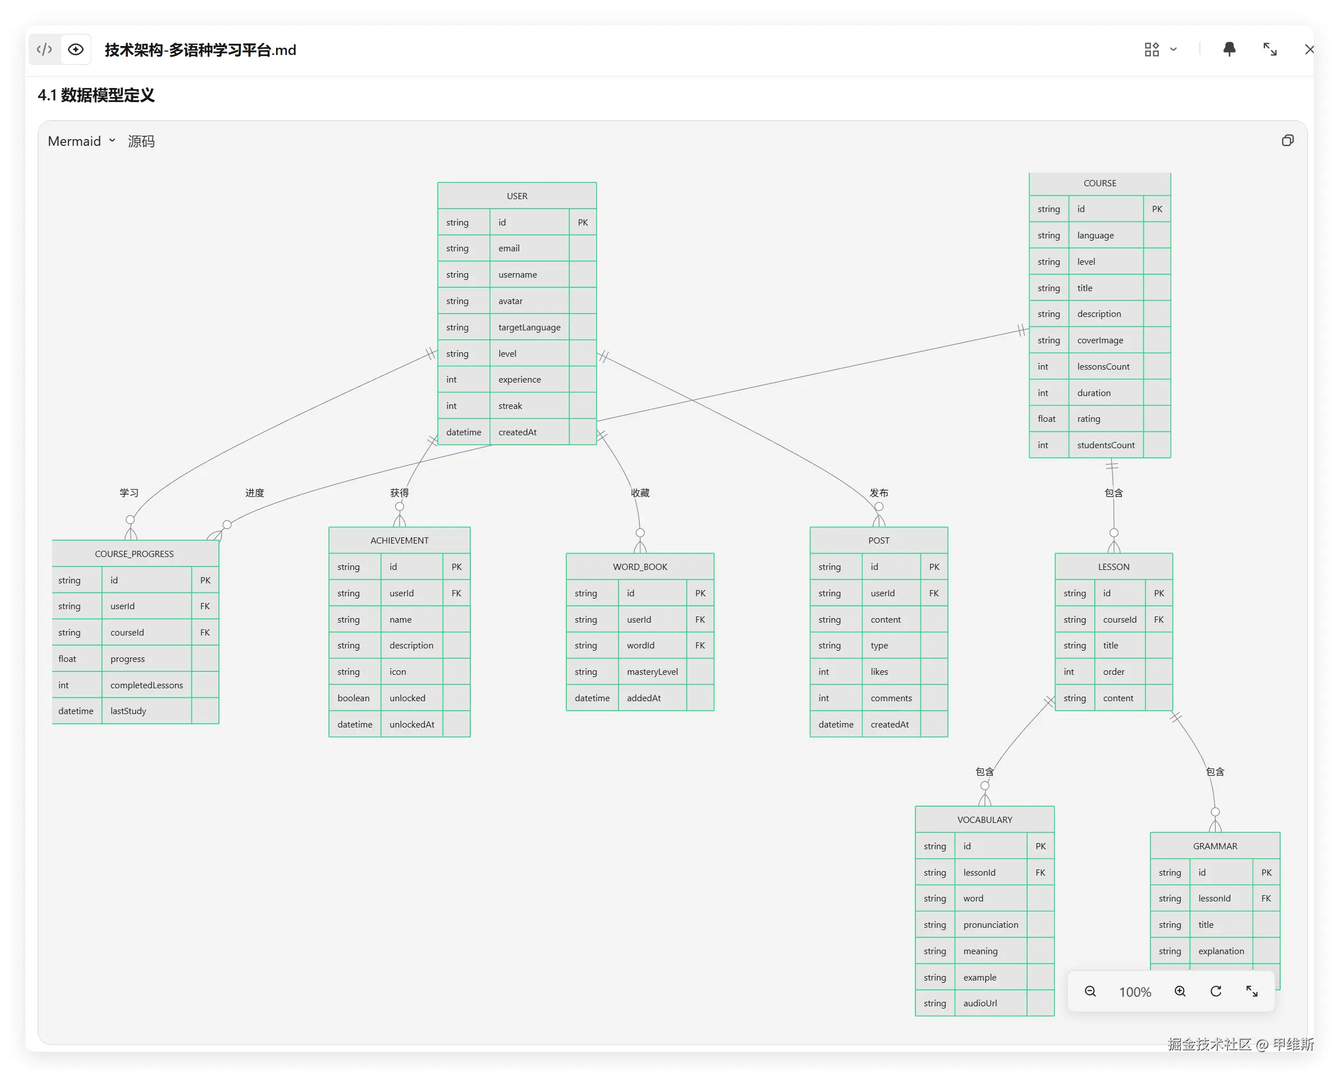Screen dimensions: 1339x1077
Task: Open the Mermaid type dropdown
Action: (x=81, y=141)
